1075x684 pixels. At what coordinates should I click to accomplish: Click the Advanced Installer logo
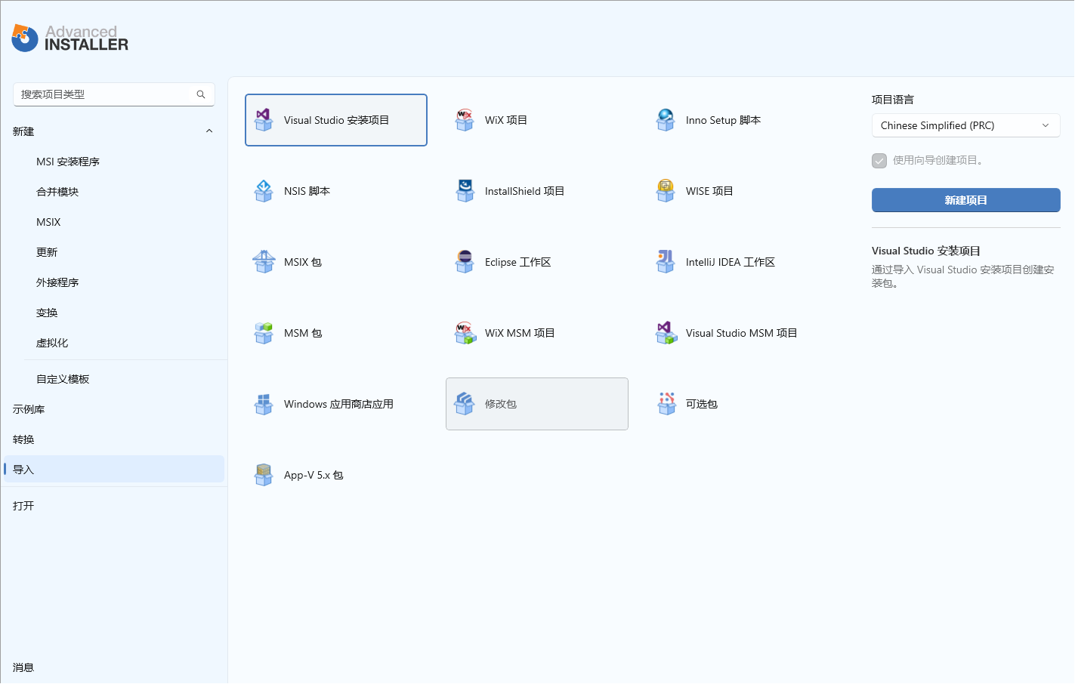[70, 39]
